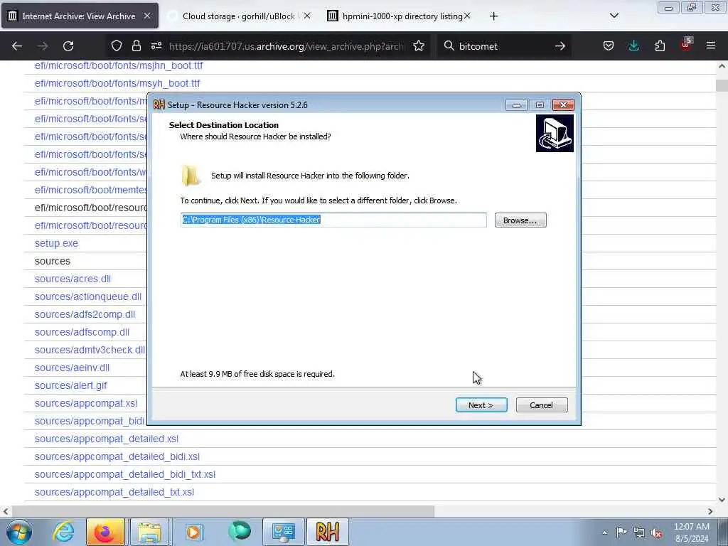This screenshot has width=728, height=546.
Task: Cancel the Resource Hacker setup
Action: [541, 405]
